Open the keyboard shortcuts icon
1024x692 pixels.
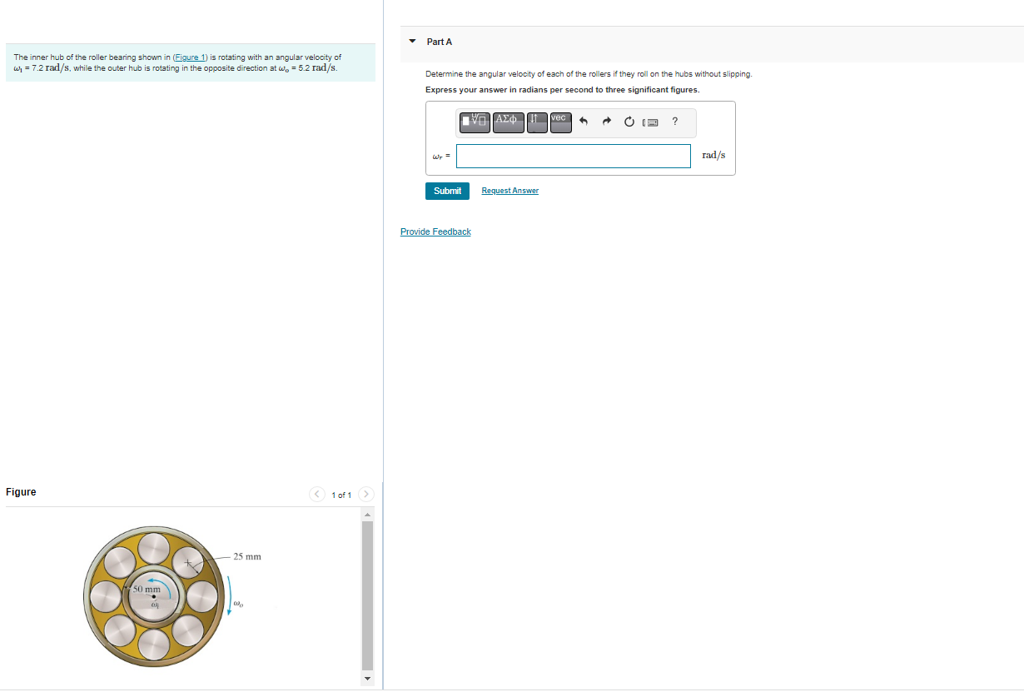[651, 122]
